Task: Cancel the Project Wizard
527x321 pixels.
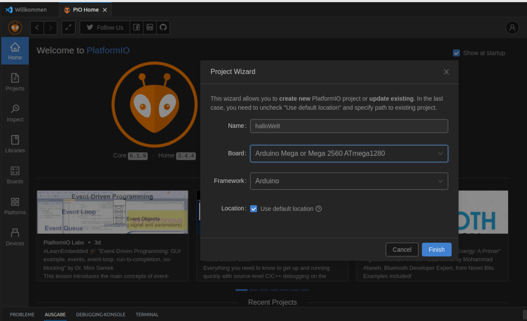Action: 402,250
